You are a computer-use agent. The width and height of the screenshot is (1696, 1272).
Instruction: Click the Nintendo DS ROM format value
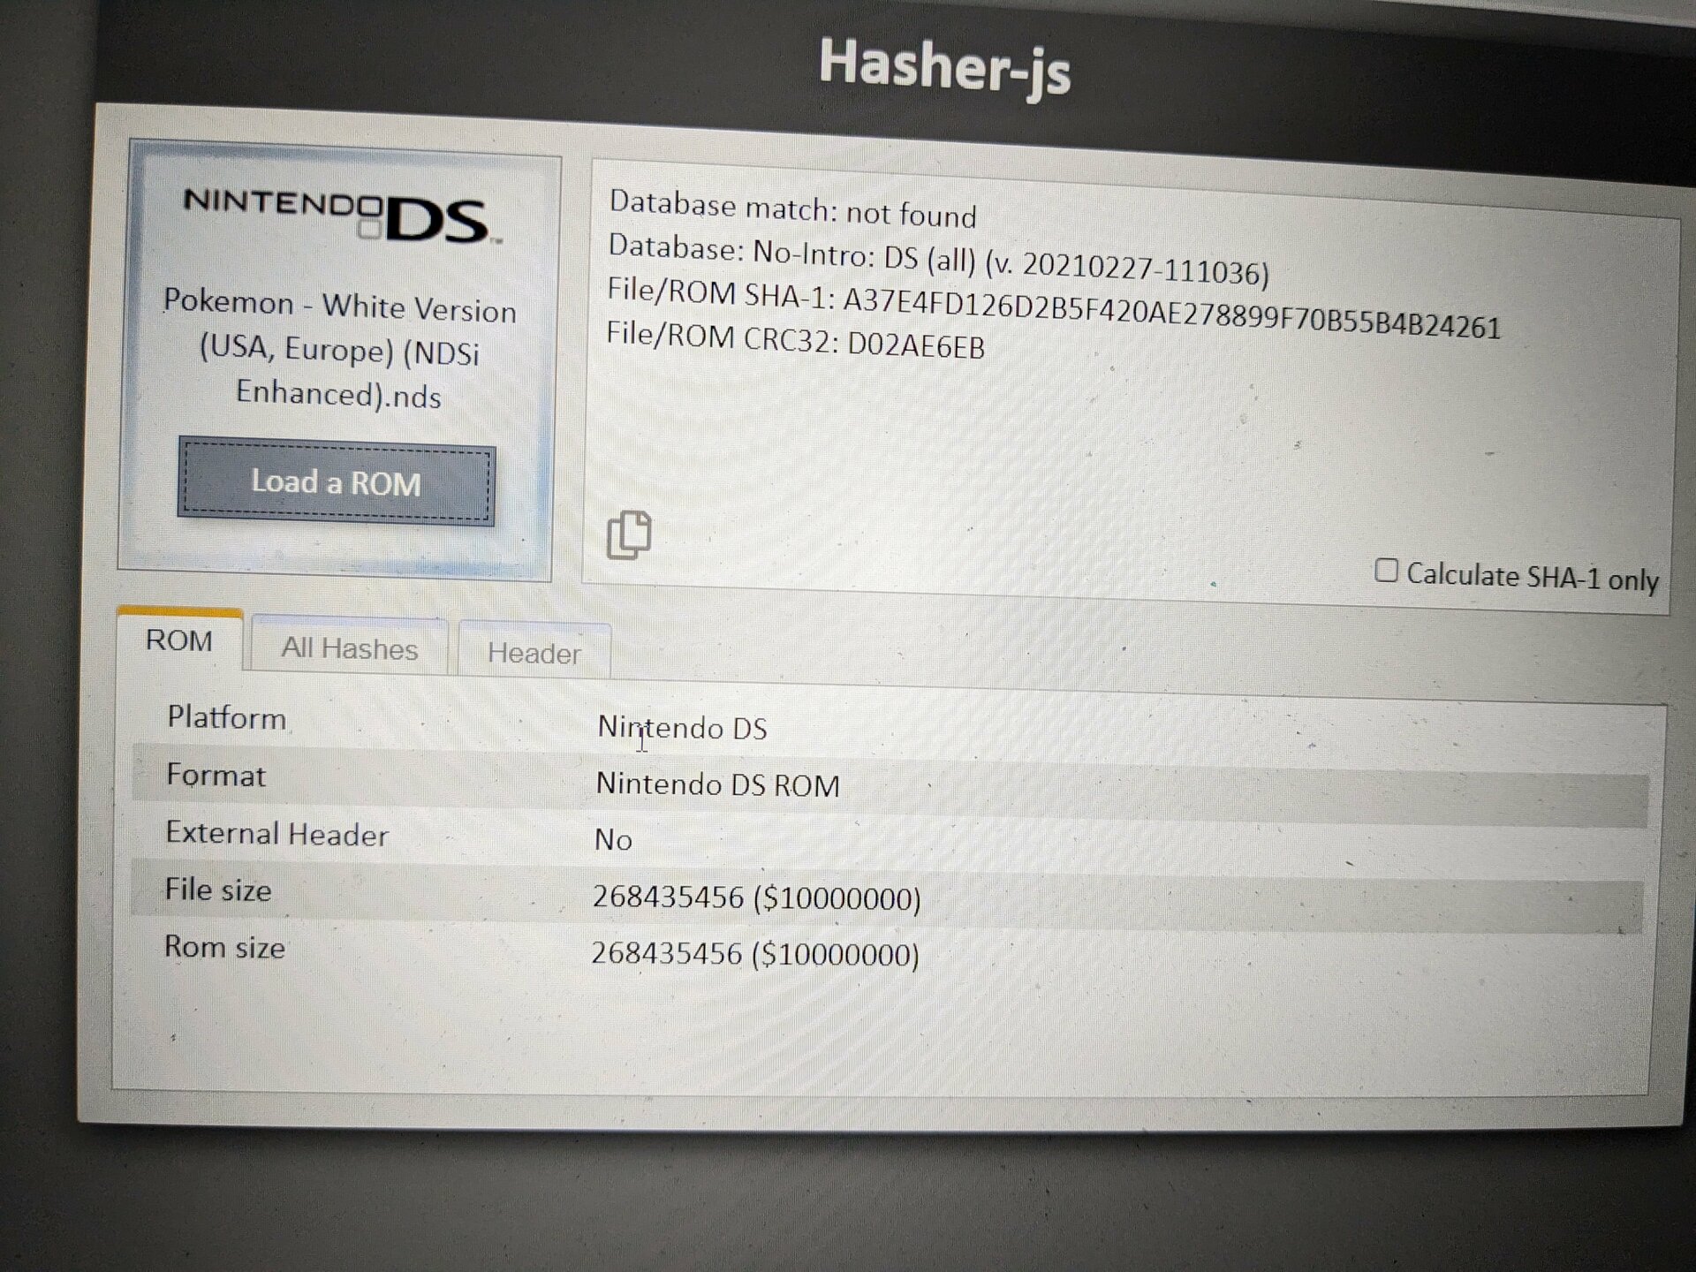point(717,784)
